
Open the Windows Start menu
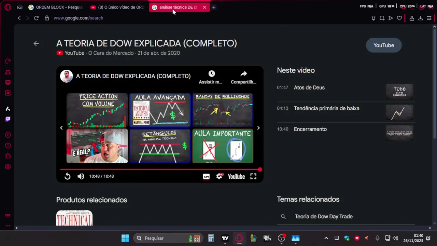(x=125, y=238)
